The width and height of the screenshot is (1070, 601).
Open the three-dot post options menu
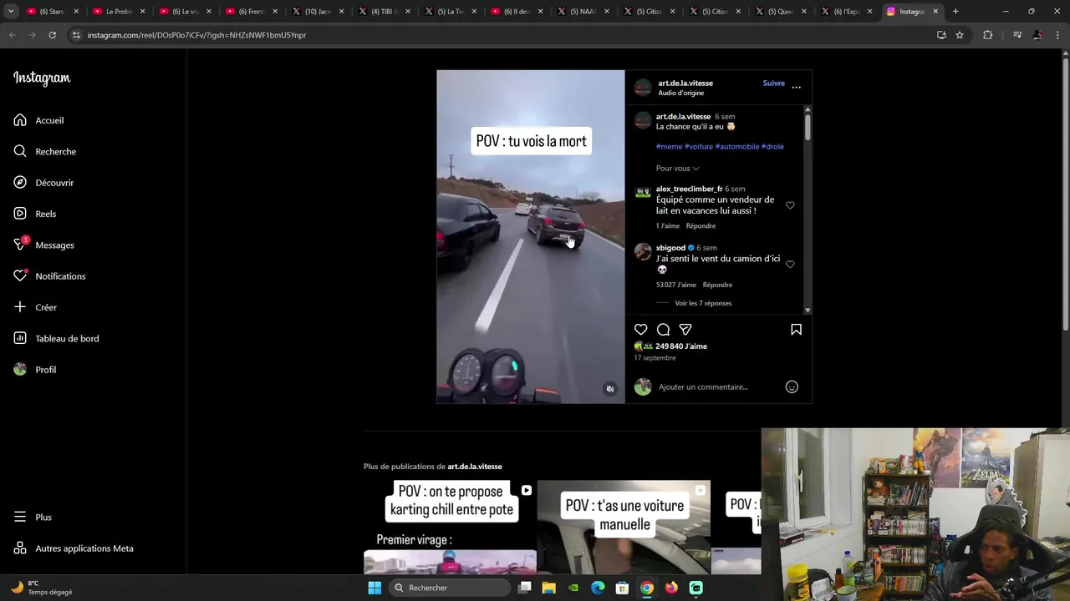click(x=796, y=87)
